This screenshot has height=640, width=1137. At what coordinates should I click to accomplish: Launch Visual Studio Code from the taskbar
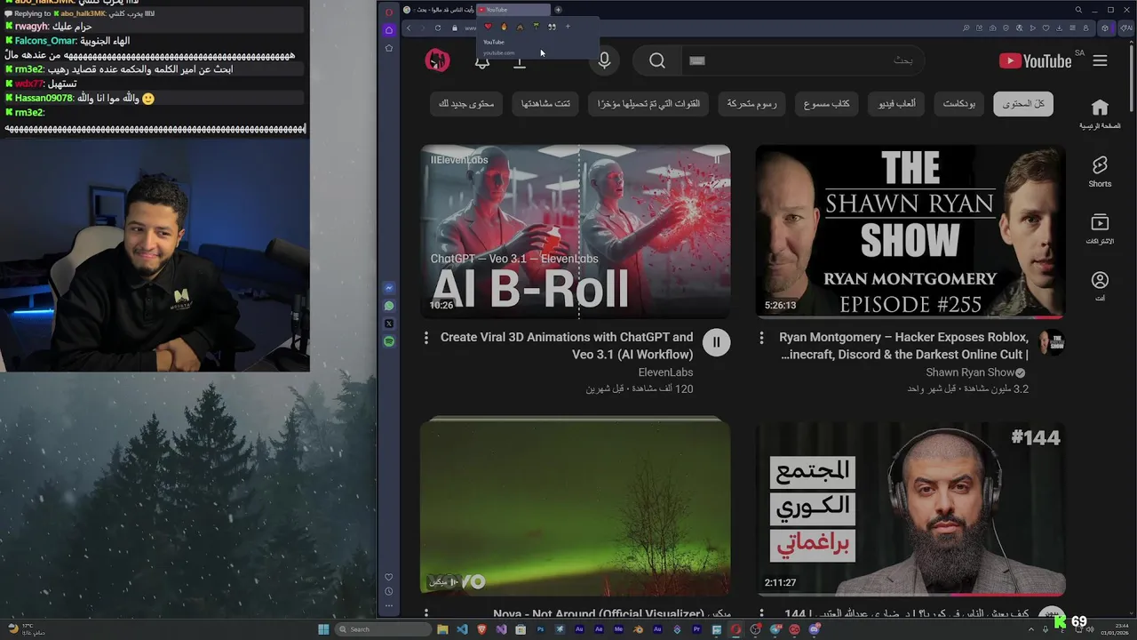pyautogui.click(x=462, y=629)
